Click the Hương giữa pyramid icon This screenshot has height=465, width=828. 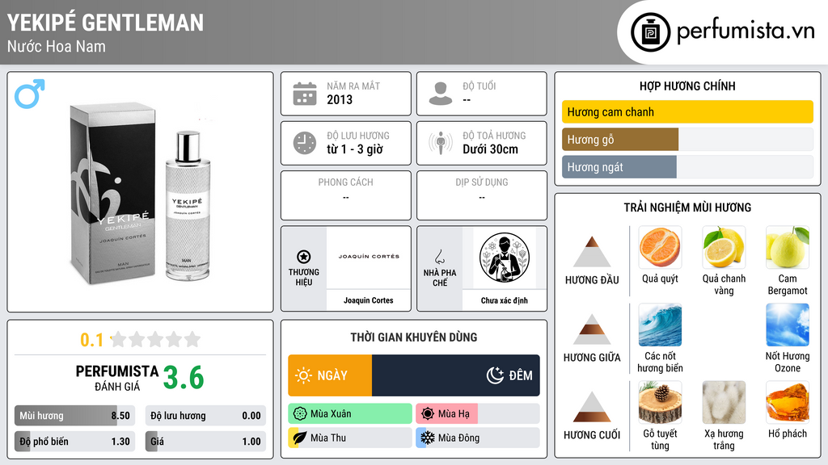pyautogui.click(x=592, y=329)
